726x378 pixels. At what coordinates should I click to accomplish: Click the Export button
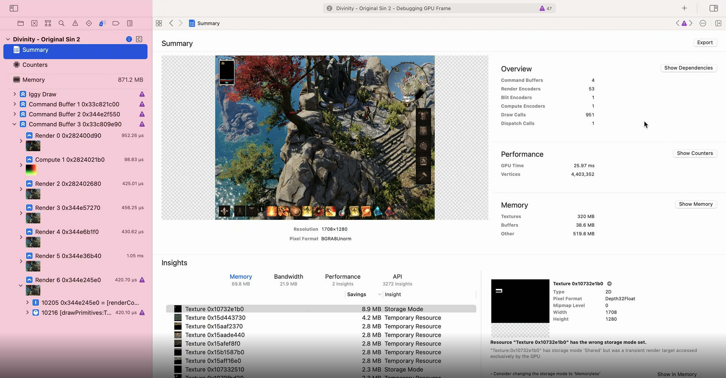point(705,42)
